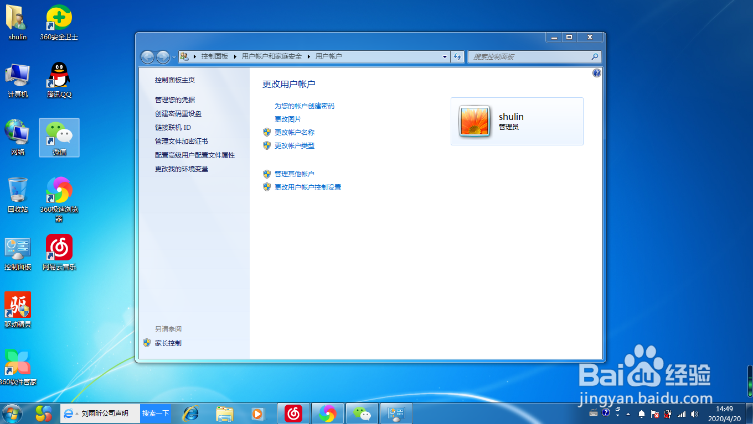
Task: Select 网络 desktop icon
Action: (x=17, y=138)
